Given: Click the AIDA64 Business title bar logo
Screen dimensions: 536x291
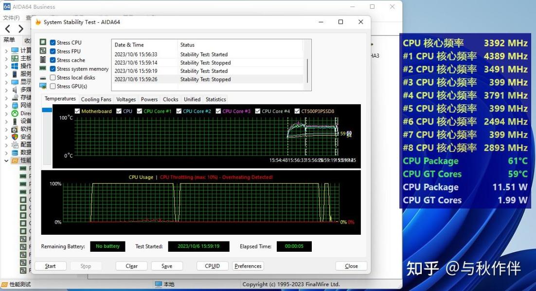Looking at the screenshot, I should pyautogui.click(x=6, y=6).
